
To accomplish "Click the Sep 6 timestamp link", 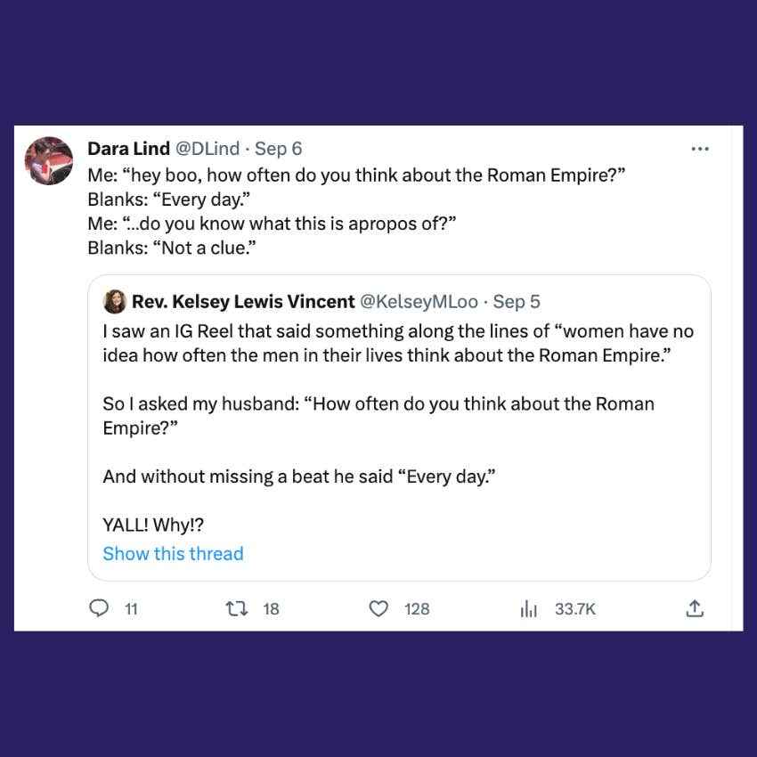I will click(278, 149).
